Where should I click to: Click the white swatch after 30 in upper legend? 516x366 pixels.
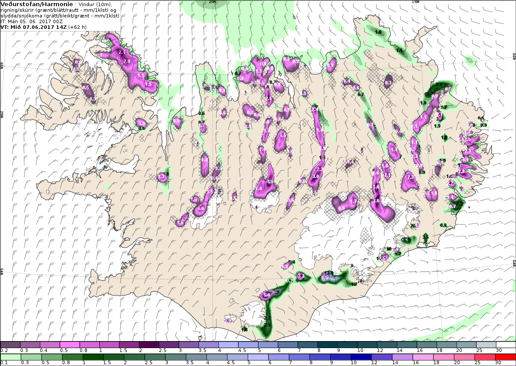tap(505, 345)
